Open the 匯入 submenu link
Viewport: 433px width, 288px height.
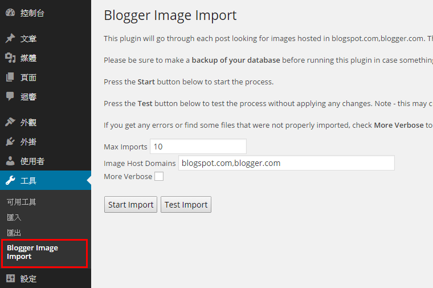point(14,217)
